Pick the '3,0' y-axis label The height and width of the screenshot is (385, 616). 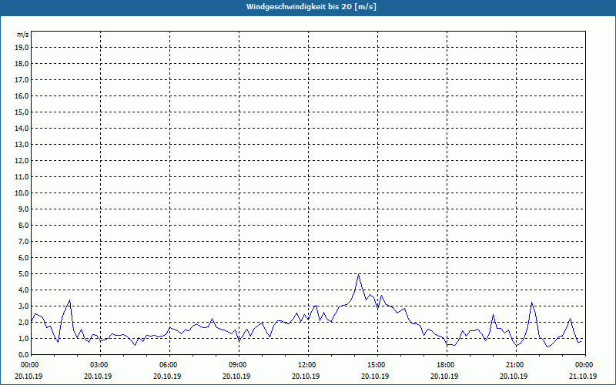coord(24,306)
